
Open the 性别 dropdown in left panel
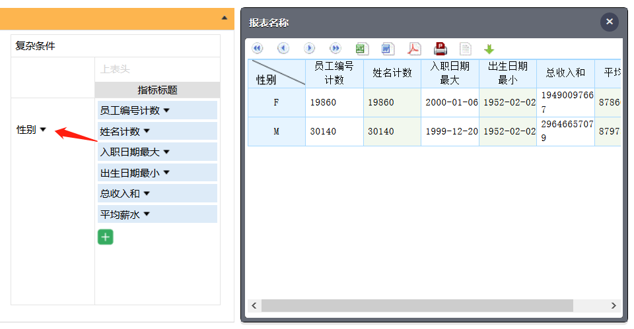pos(43,130)
